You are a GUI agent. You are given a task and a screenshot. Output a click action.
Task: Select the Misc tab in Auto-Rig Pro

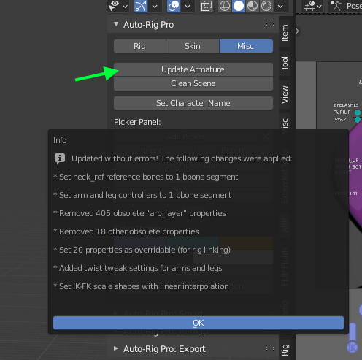pos(246,46)
